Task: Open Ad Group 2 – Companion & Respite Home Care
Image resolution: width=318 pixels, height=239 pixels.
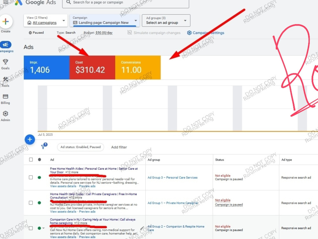Action: (x=176, y=228)
